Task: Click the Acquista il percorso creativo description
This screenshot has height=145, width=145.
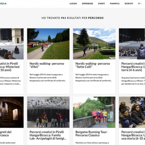Action: click(x=133, y=81)
